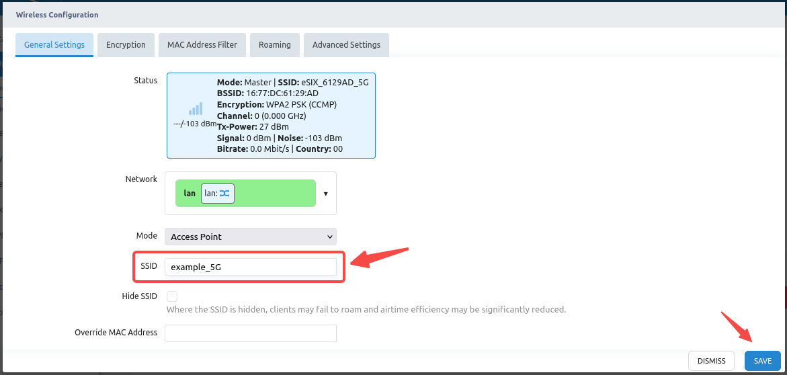The height and width of the screenshot is (375, 787).
Task: Open the MAC Address Filter tab
Action: click(202, 45)
